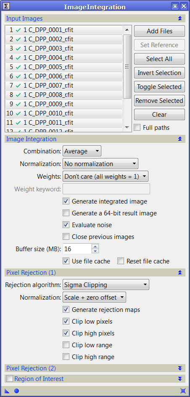Click the new instance triangle icon
190x397 pixels.
coord(7,391)
